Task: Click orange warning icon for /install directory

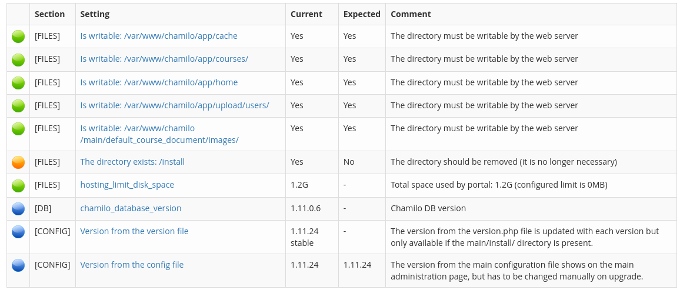Action: 18,162
